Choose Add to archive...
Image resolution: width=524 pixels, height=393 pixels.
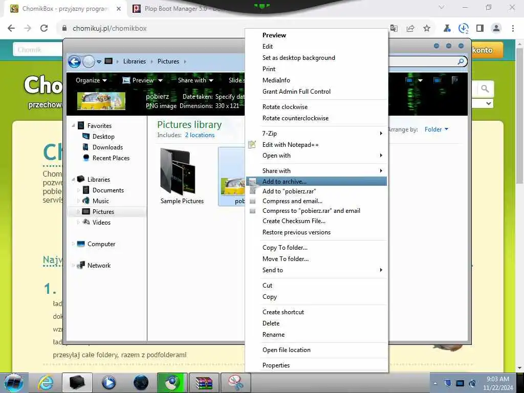316,182
